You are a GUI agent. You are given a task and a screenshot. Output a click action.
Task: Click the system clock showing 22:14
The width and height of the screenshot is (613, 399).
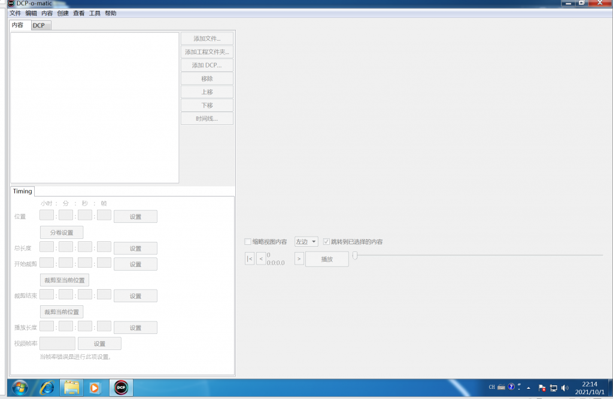point(589,387)
